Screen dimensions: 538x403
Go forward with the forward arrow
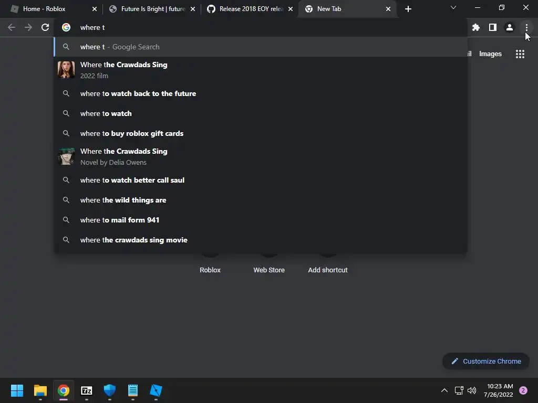28,27
